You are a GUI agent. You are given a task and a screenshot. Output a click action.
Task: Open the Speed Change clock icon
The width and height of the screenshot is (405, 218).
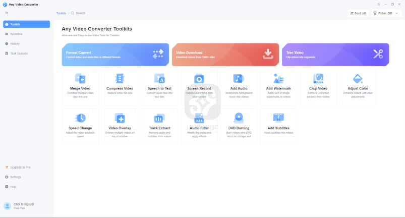[80, 118]
